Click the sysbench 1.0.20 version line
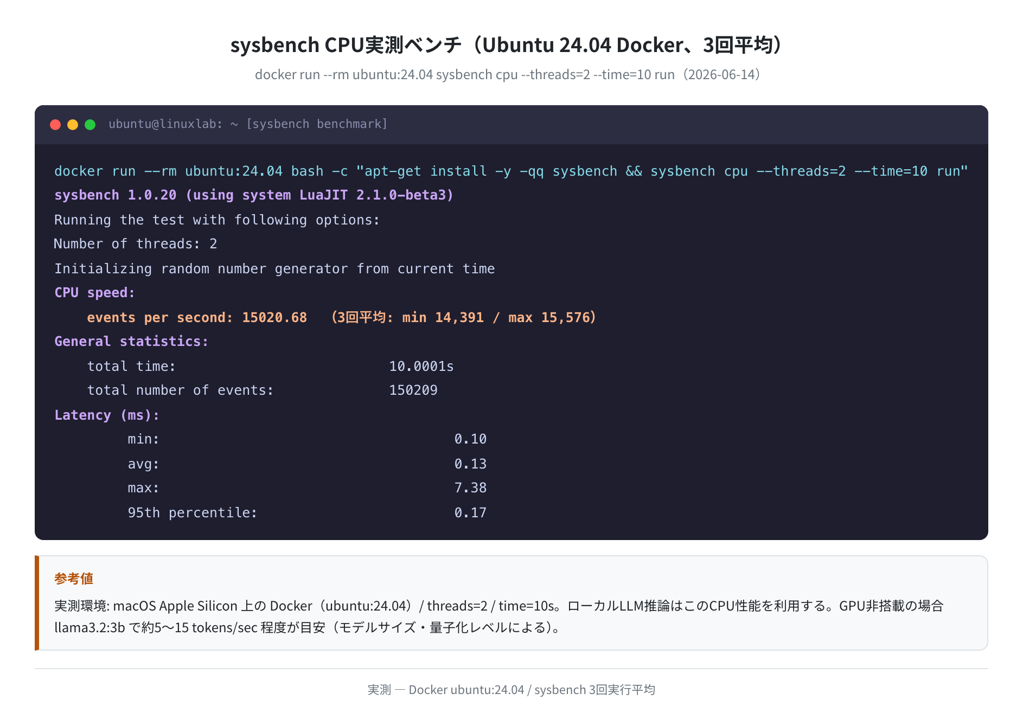The width and height of the screenshot is (1023, 719). (254, 195)
